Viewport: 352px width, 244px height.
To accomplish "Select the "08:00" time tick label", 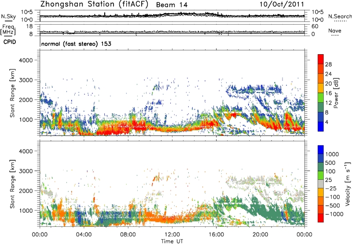I will pyautogui.click(x=128, y=235).
